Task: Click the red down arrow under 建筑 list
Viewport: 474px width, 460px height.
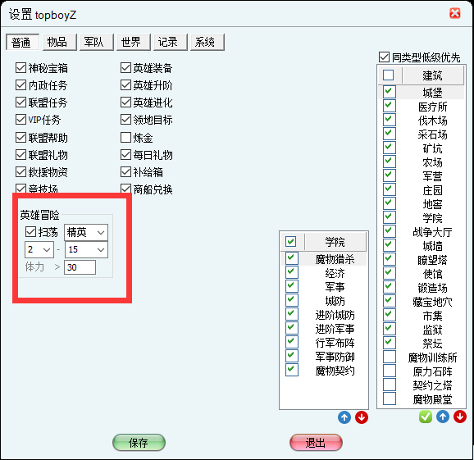Action: click(x=459, y=417)
